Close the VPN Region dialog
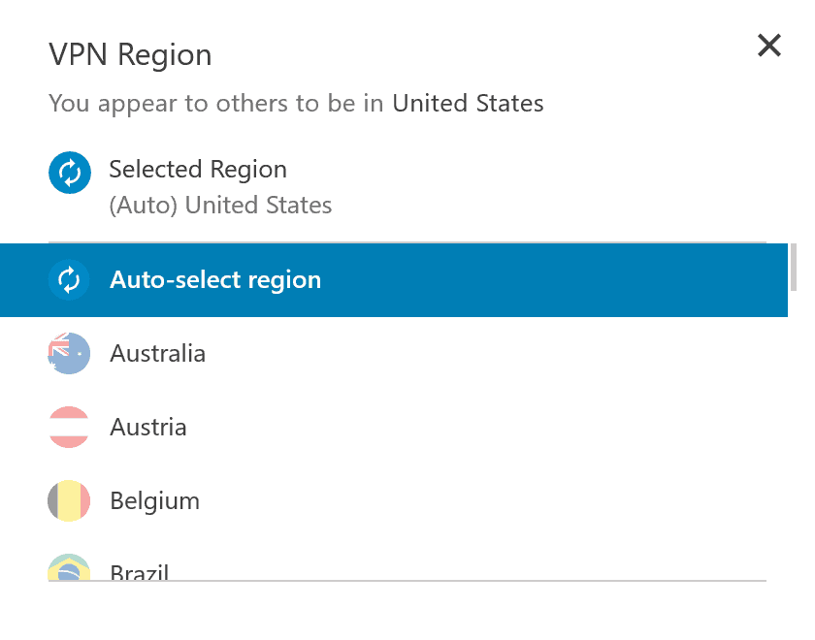The width and height of the screenshot is (815, 640). tap(768, 46)
